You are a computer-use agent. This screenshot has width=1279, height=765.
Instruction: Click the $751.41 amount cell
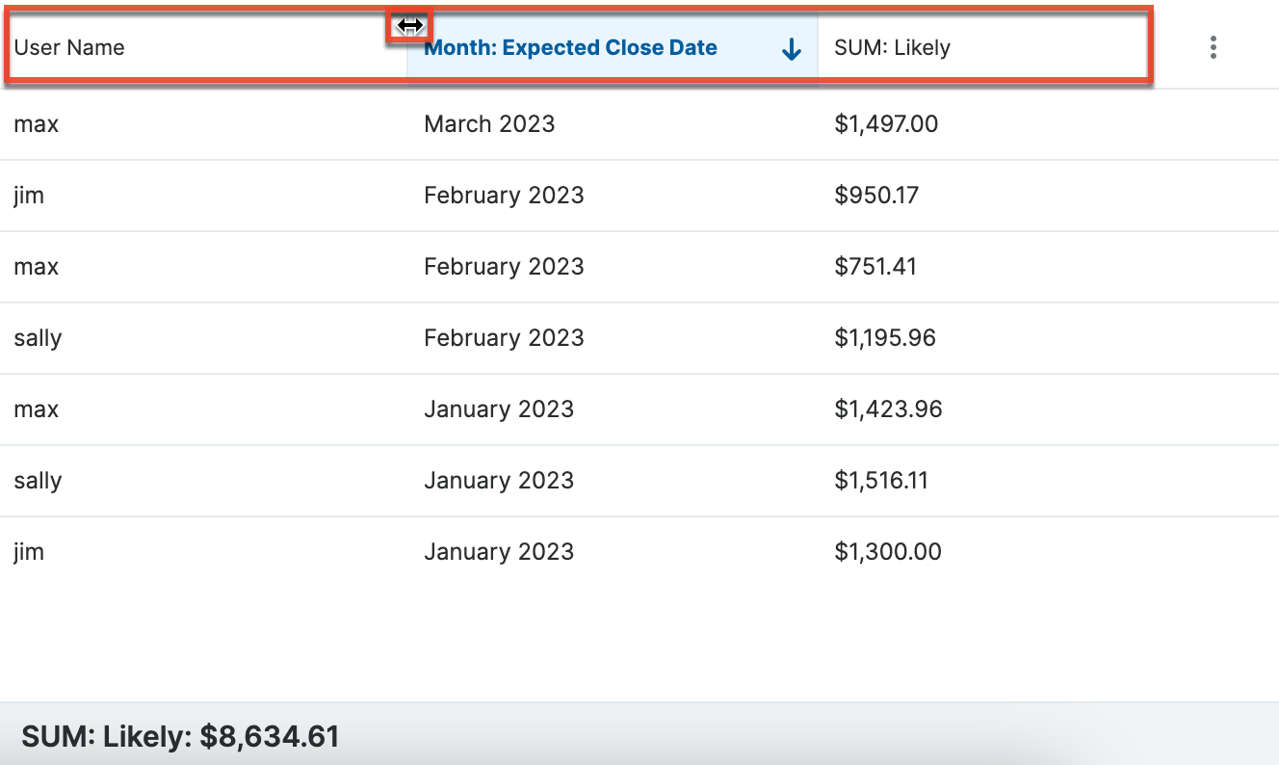coord(875,267)
